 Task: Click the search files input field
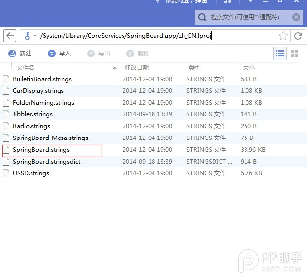coord(248,17)
